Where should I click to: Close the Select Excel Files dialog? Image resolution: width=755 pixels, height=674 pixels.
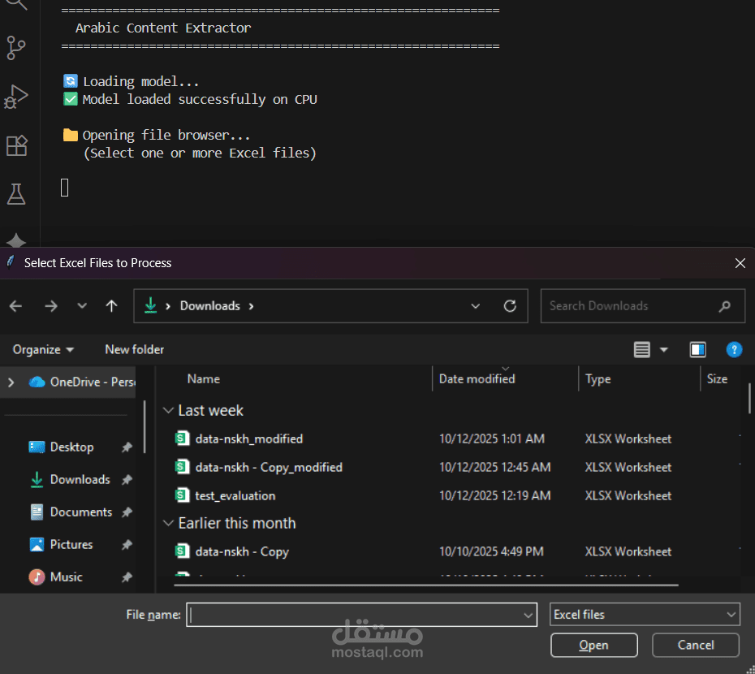(740, 263)
